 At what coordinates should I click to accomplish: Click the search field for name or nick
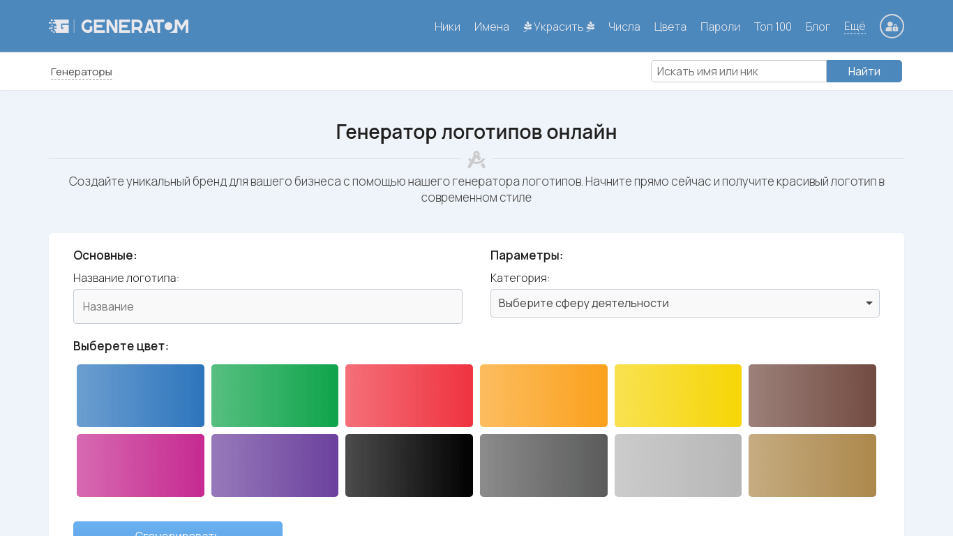pyautogui.click(x=738, y=71)
